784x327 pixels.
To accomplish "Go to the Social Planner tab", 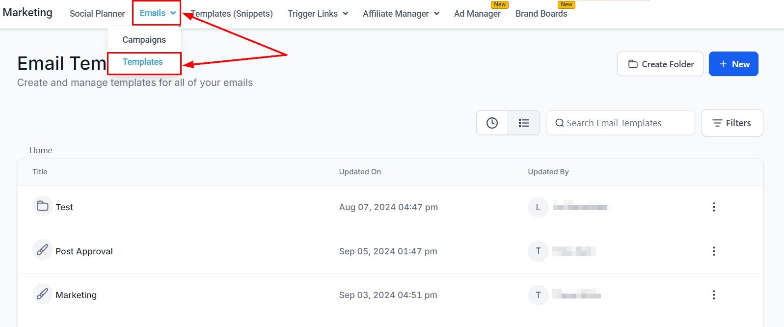I will click(97, 14).
